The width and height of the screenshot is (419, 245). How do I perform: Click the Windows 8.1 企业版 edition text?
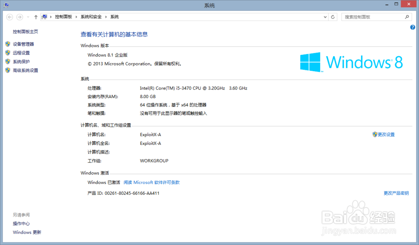pyautogui.click(x=108, y=55)
